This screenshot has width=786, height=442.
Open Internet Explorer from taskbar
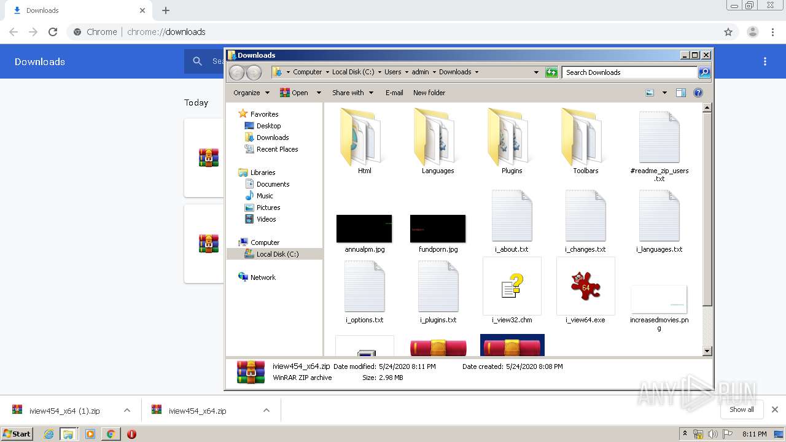(x=49, y=434)
